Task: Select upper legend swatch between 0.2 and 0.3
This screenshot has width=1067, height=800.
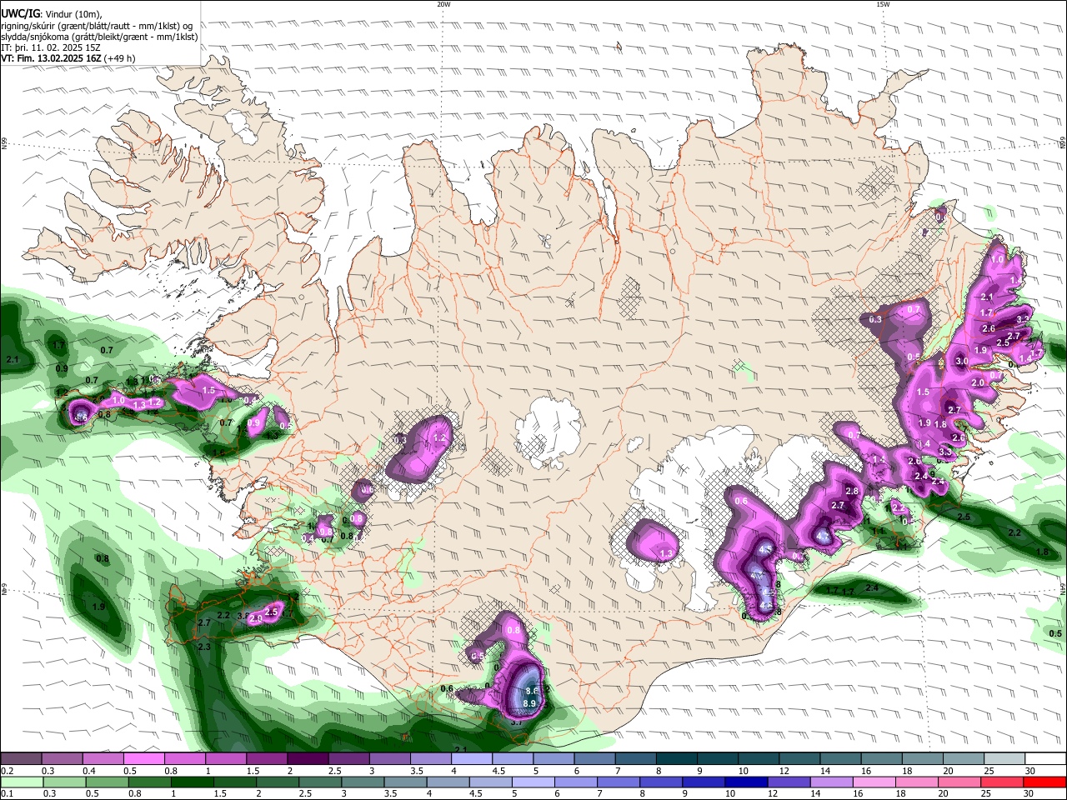Action: [x=21, y=758]
